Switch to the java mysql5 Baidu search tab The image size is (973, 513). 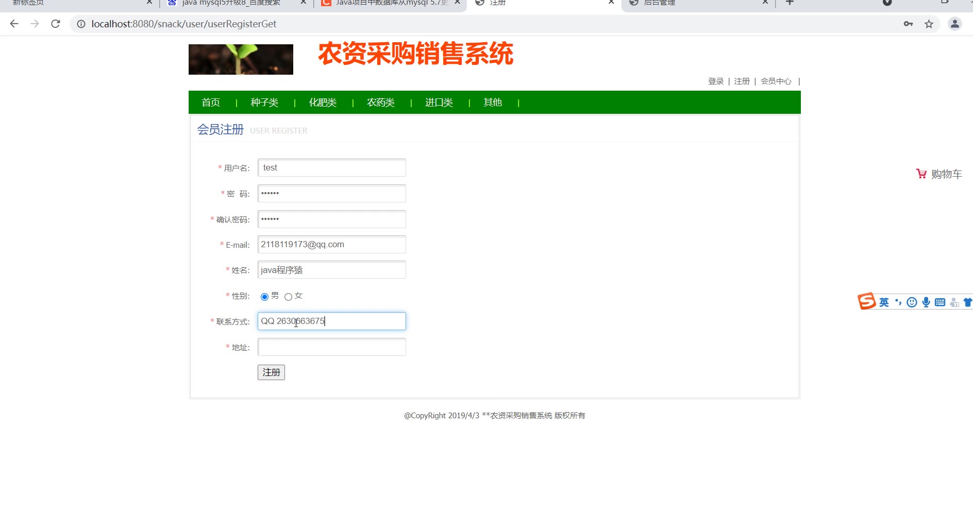click(230, 3)
